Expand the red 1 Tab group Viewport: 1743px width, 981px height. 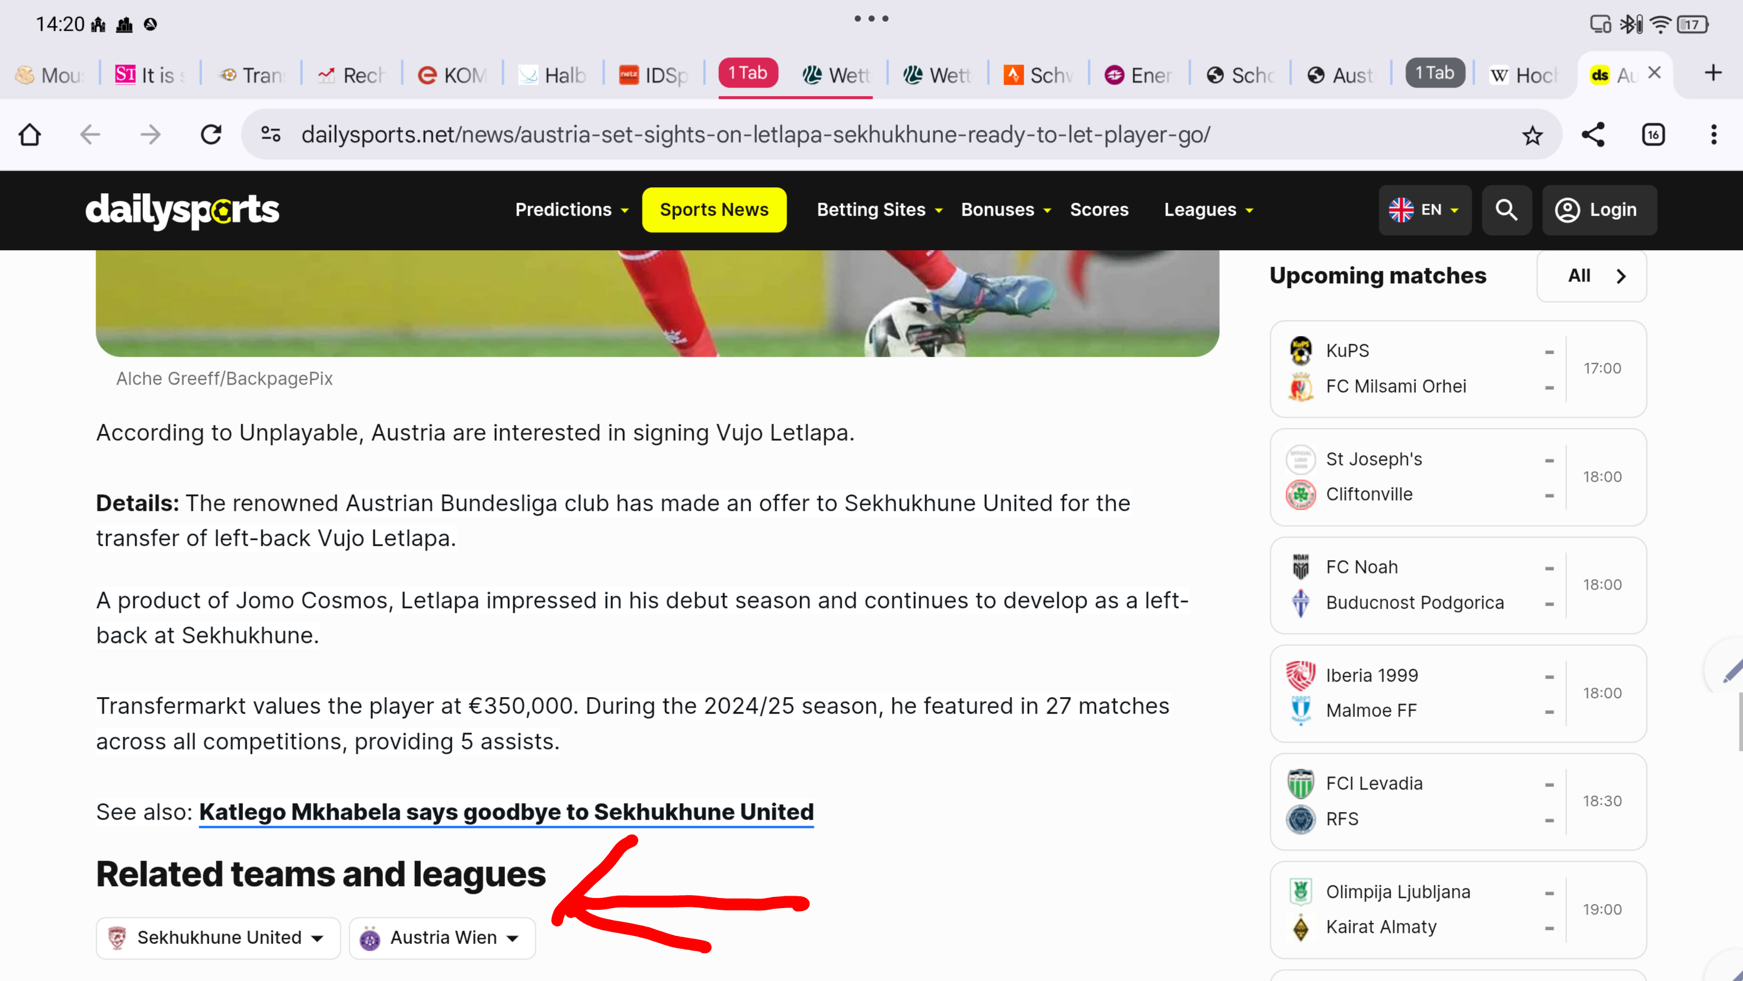click(748, 73)
